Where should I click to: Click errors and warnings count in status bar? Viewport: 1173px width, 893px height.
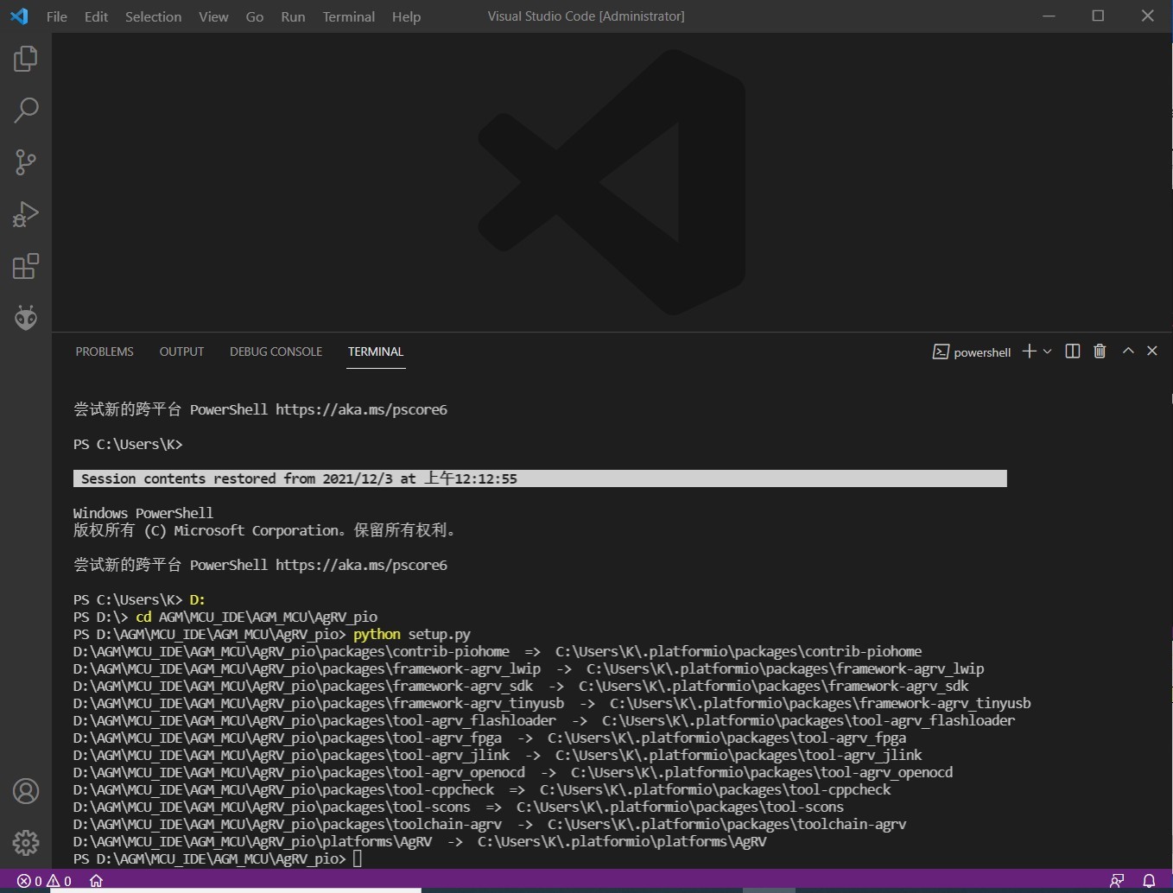45,881
